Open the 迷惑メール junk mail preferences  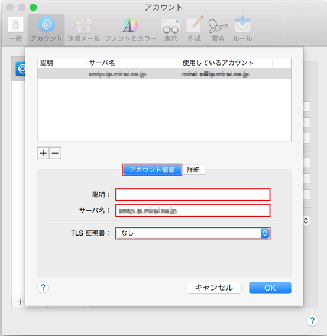pos(83,30)
